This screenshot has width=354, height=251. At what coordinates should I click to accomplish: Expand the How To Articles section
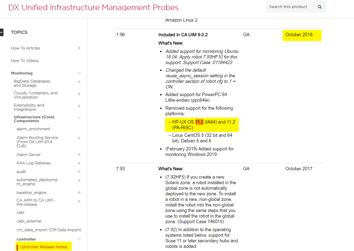click(79, 48)
